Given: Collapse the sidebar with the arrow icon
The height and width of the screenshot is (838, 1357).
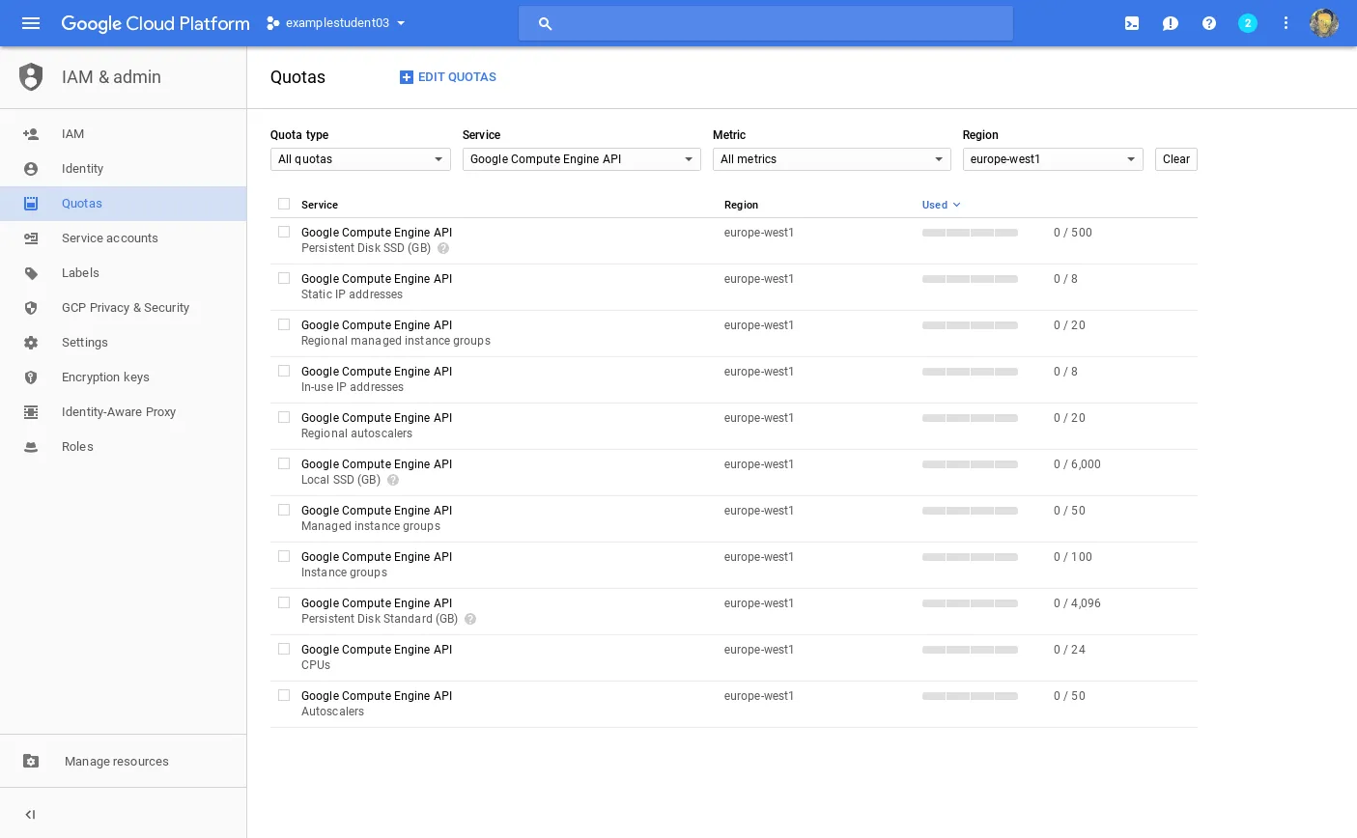Looking at the screenshot, I should tap(30, 815).
